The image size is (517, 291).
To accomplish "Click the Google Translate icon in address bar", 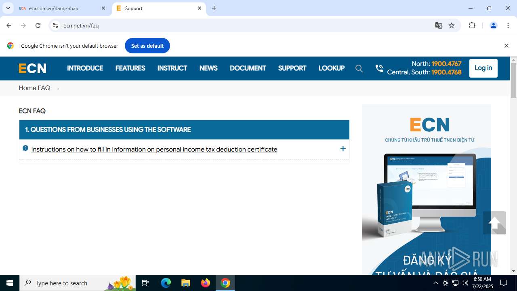I will (x=439, y=25).
